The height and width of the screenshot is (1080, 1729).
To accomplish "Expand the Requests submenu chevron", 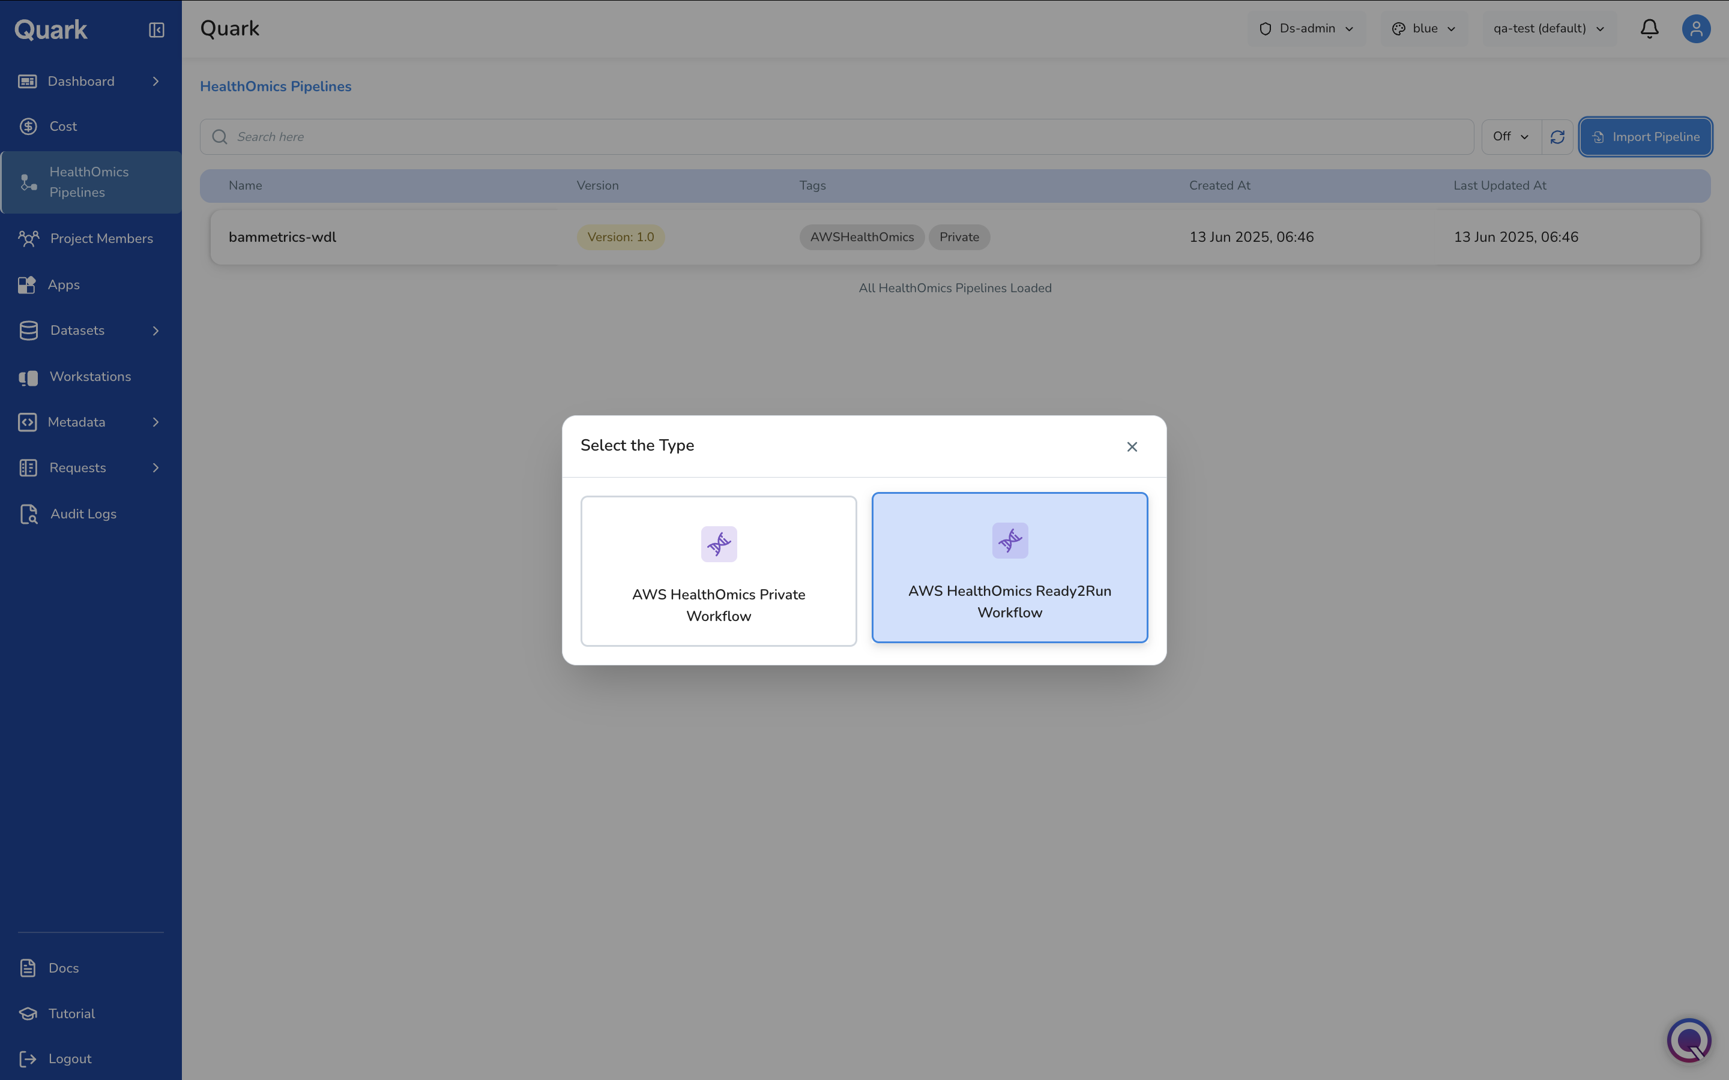I will click(x=155, y=468).
